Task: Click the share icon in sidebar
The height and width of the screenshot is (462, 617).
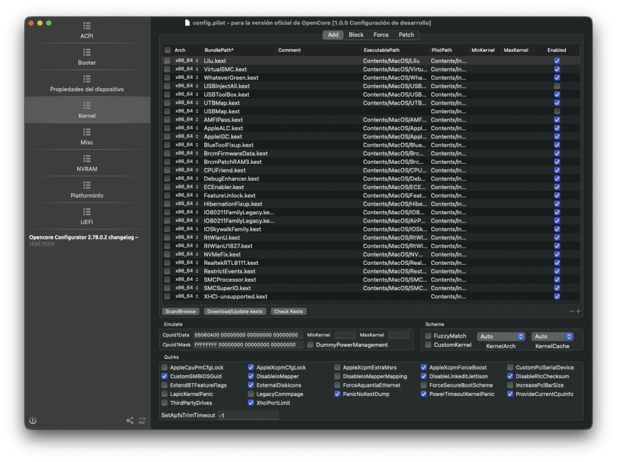Action: (130, 420)
